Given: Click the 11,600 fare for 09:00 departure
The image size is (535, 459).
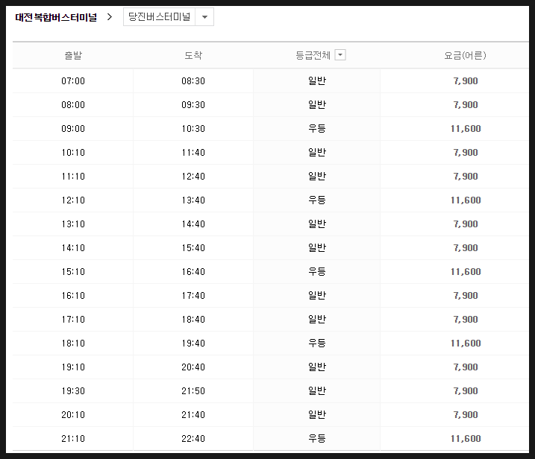Looking at the screenshot, I should click(x=466, y=128).
